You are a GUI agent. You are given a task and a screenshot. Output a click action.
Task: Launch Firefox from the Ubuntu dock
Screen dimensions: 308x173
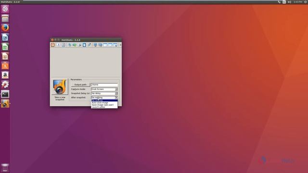[x=5, y=28]
